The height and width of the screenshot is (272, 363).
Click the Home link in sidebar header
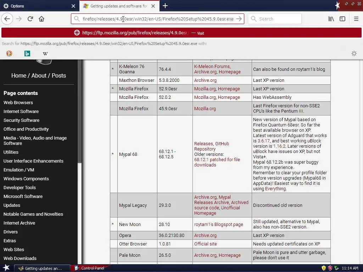click(x=19, y=75)
